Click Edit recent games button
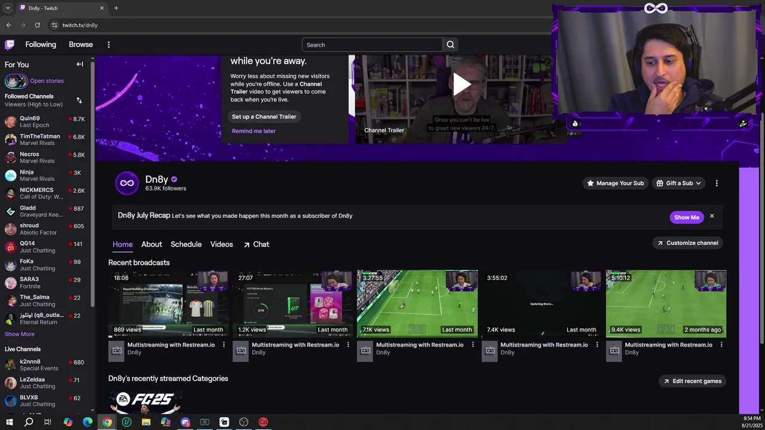Image resolution: width=765 pixels, height=430 pixels. (x=691, y=381)
